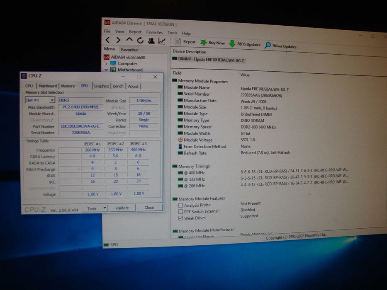This screenshot has height=290, width=387.
Task: Open the View menu in AIDA64
Action: coord(120,31)
